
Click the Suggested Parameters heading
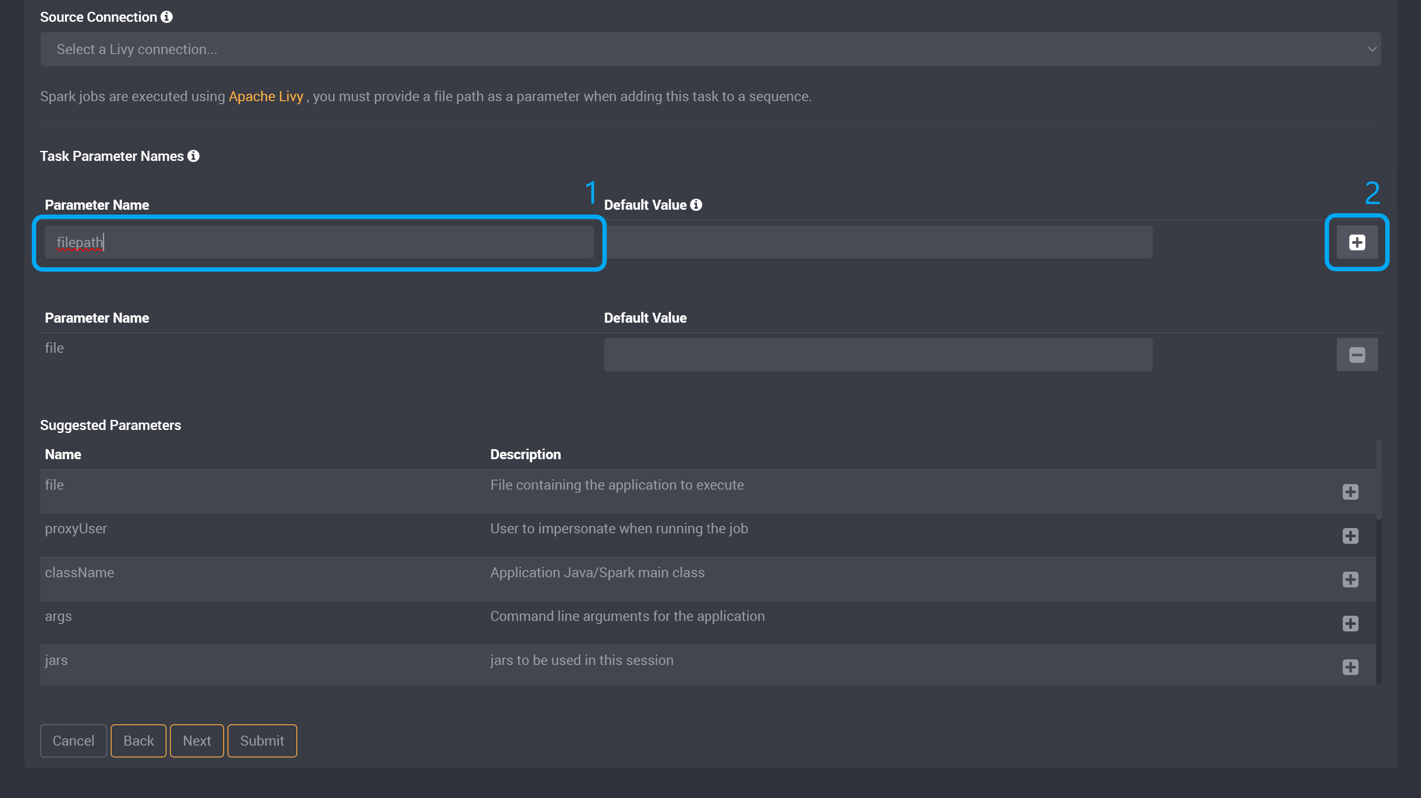pyautogui.click(x=110, y=426)
